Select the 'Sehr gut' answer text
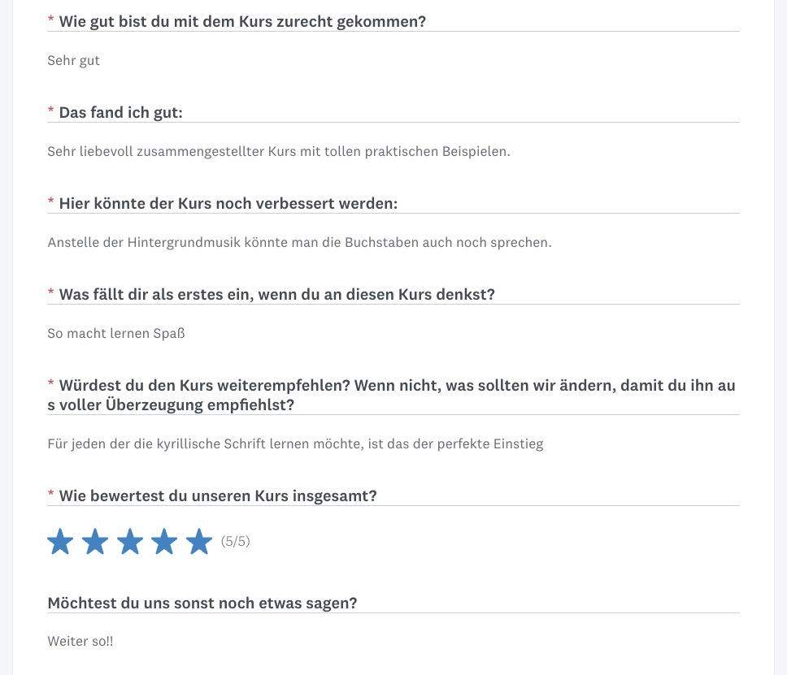787x675 pixels. coord(74,60)
